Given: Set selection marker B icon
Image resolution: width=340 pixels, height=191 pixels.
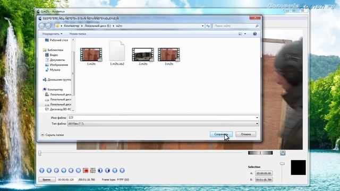Looking at the screenshot, I should click(93, 170).
